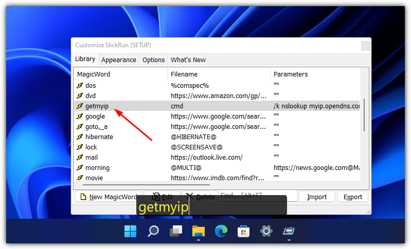The image size is (411, 249).
Task: Open taskbar Search magnifier
Action: (x=153, y=231)
